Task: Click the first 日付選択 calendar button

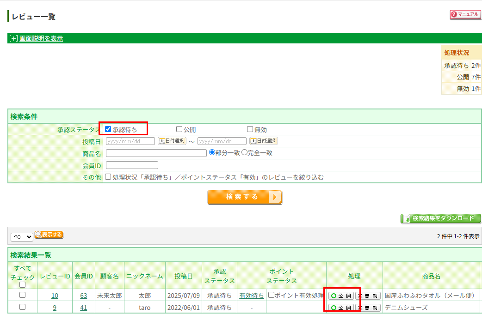Action: [172, 141]
